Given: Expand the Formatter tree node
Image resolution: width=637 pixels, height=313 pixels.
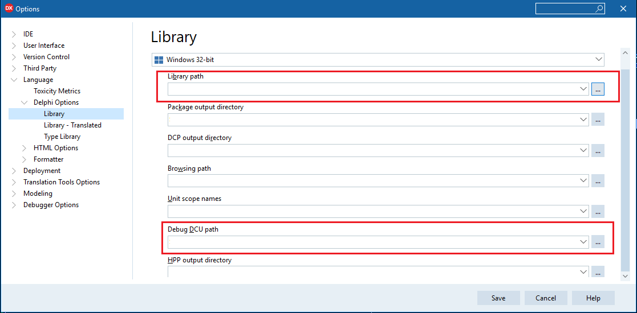Looking at the screenshot, I should 25,159.
